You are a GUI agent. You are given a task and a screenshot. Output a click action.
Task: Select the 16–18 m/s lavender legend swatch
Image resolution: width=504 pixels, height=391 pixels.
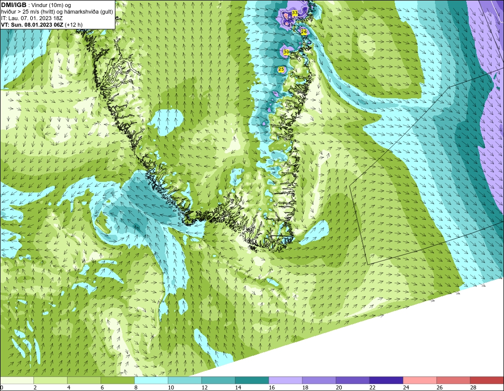pos(285,380)
